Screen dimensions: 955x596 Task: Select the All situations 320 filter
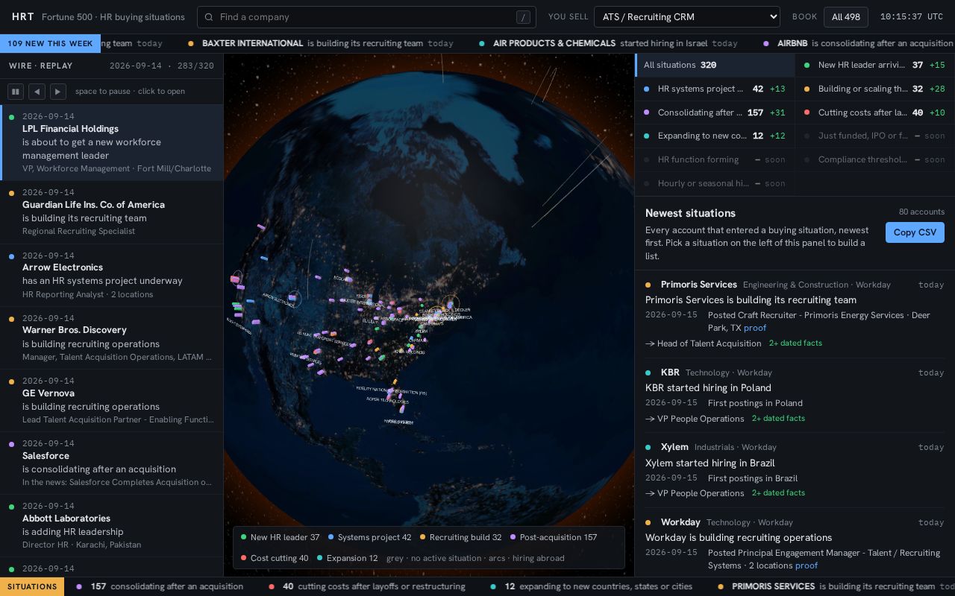click(715, 65)
